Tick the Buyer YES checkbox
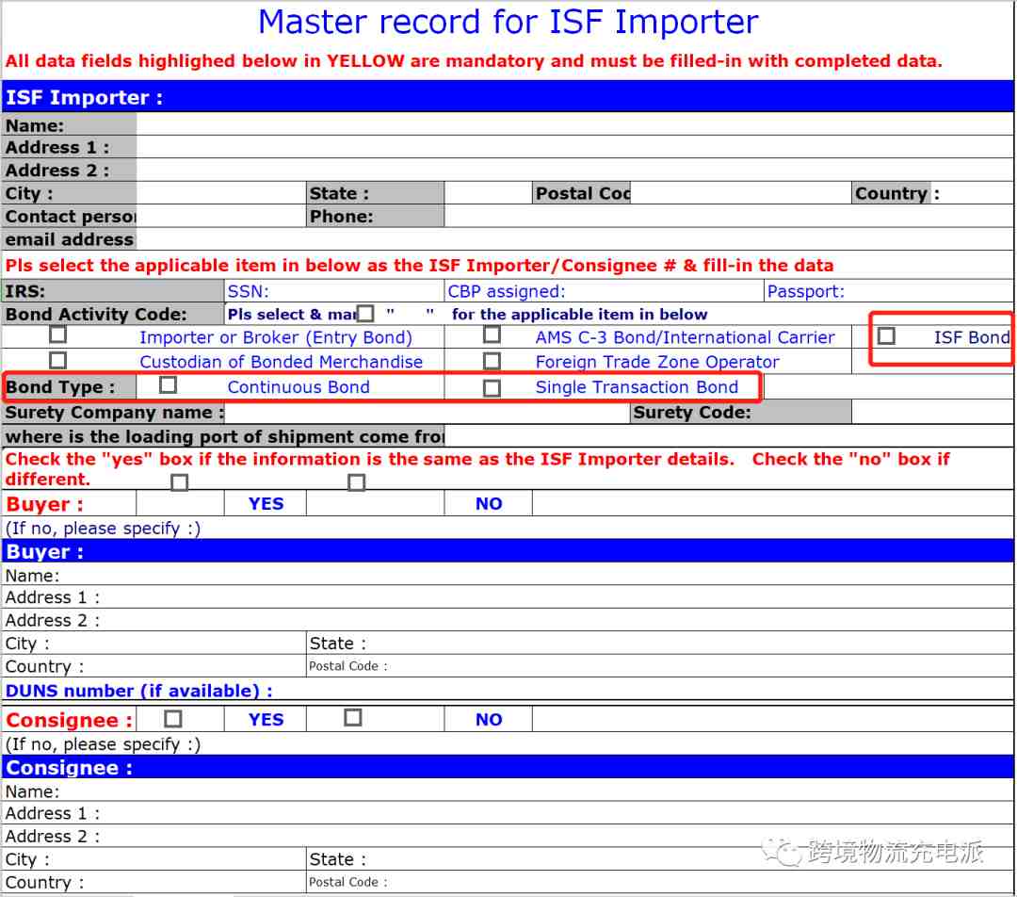The height and width of the screenshot is (897, 1017). pos(179,483)
